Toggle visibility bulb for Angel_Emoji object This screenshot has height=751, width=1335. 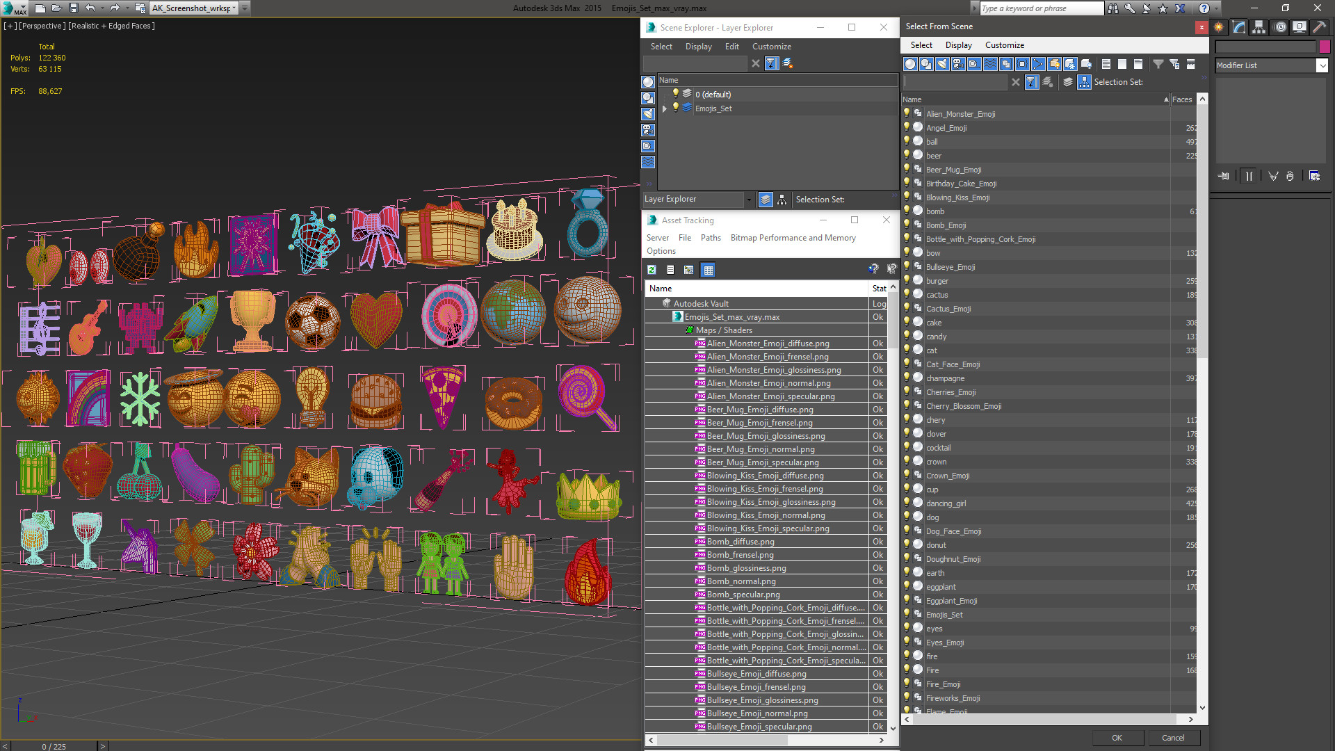pyautogui.click(x=907, y=127)
